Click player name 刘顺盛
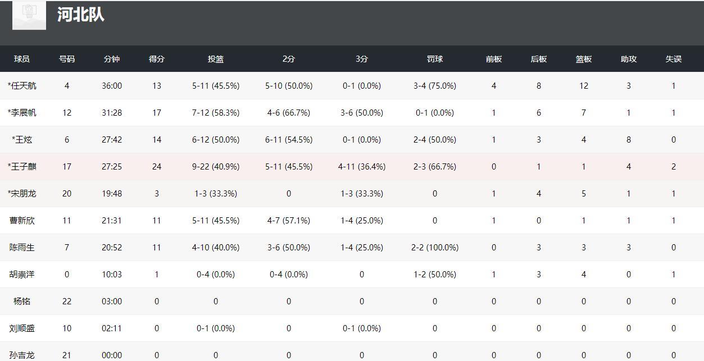This screenshot has height=361, width=704. coord(22,328)
